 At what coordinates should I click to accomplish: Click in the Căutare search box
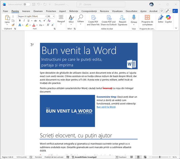tap(101, 4)
